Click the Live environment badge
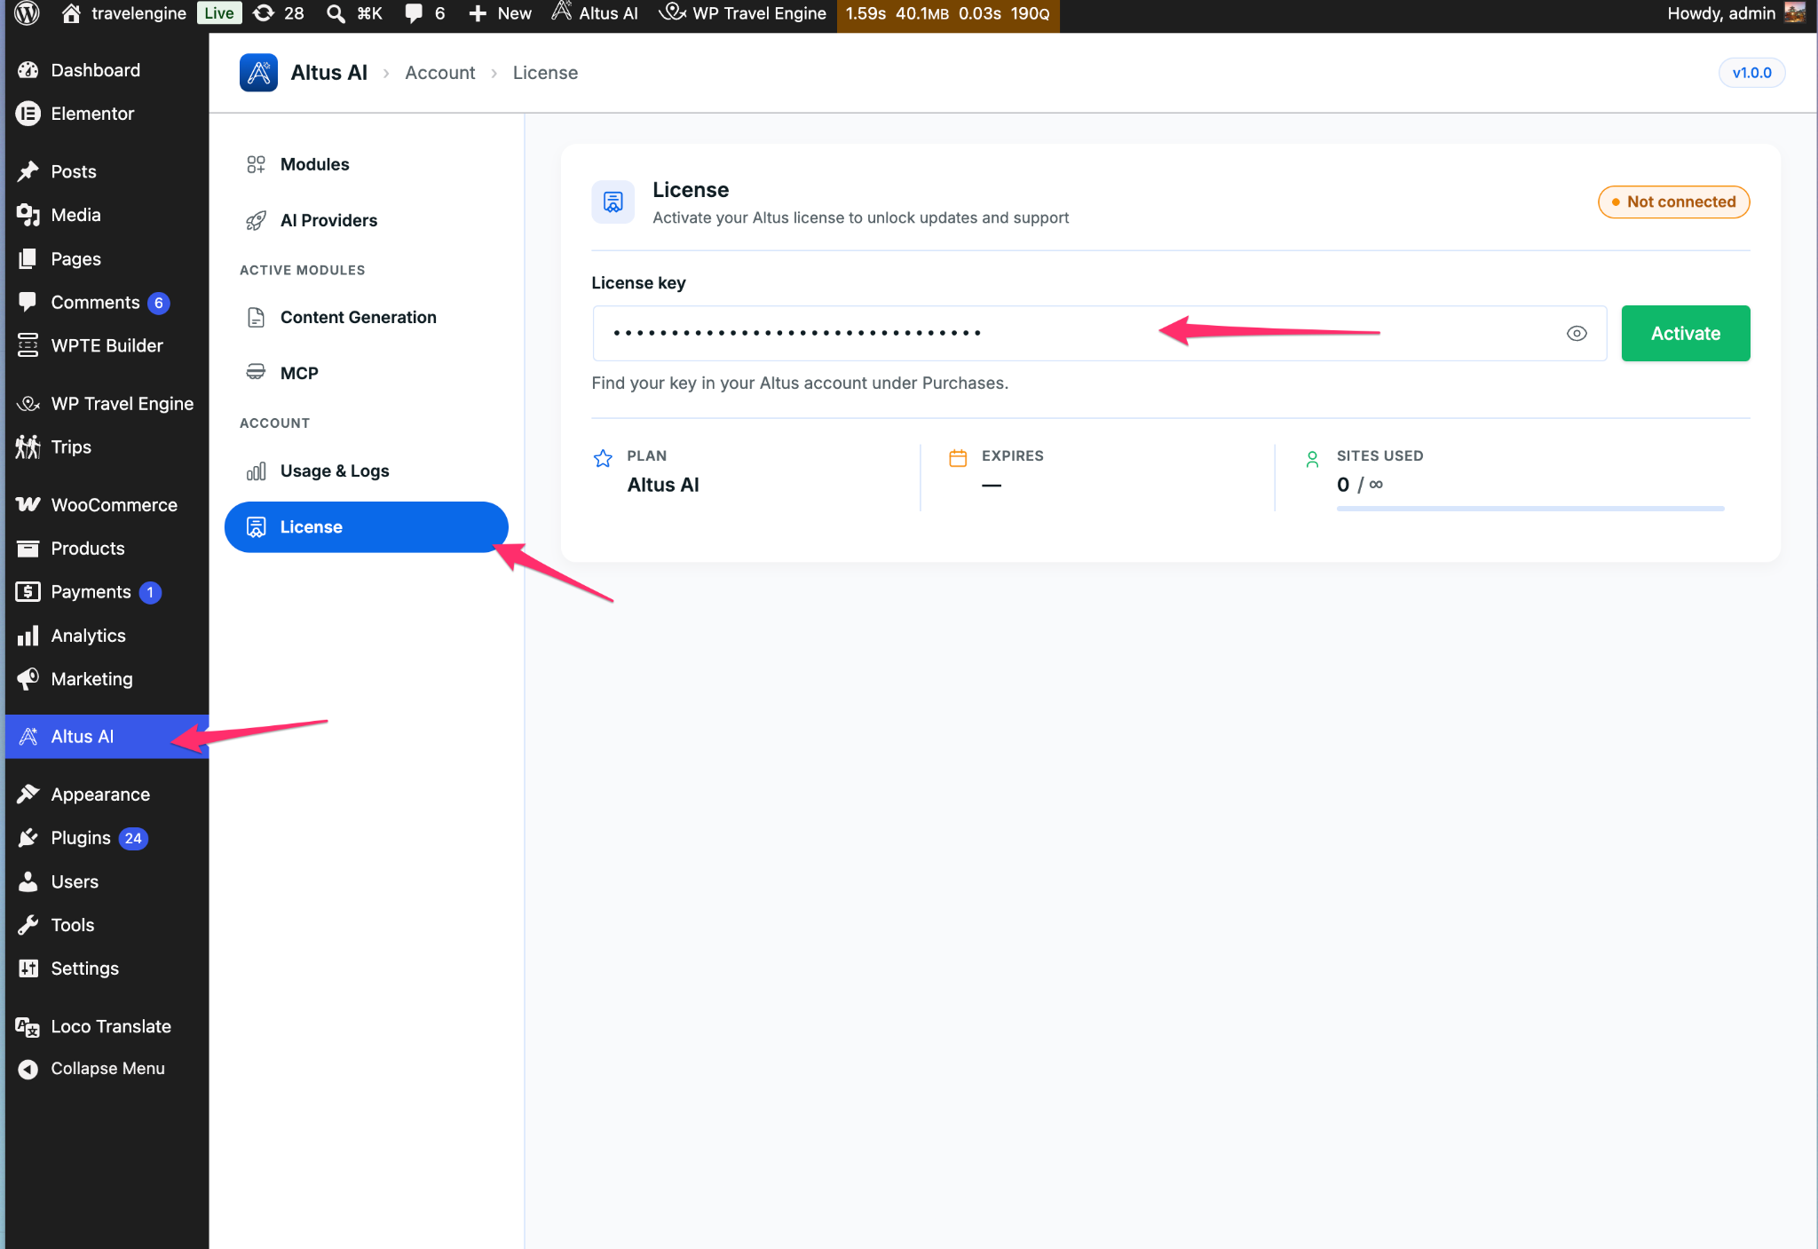The width and height of the screenshot is (1818, 1249). pos(219,13)
